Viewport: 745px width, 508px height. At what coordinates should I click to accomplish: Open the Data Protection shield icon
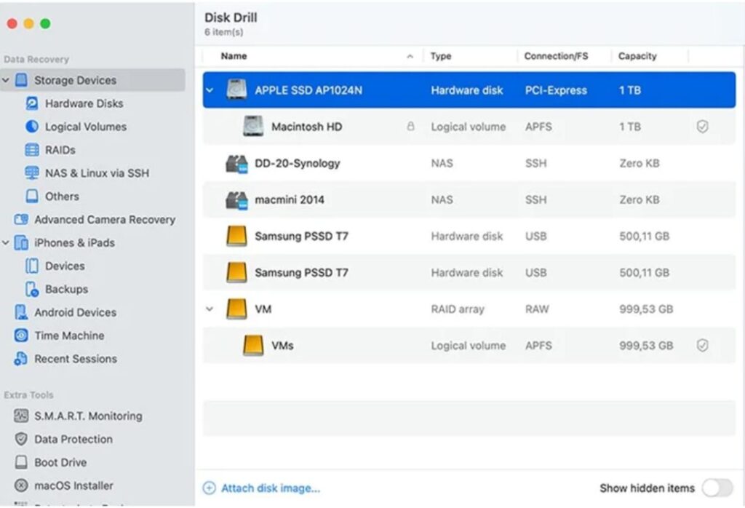click(x=21, y=440)
